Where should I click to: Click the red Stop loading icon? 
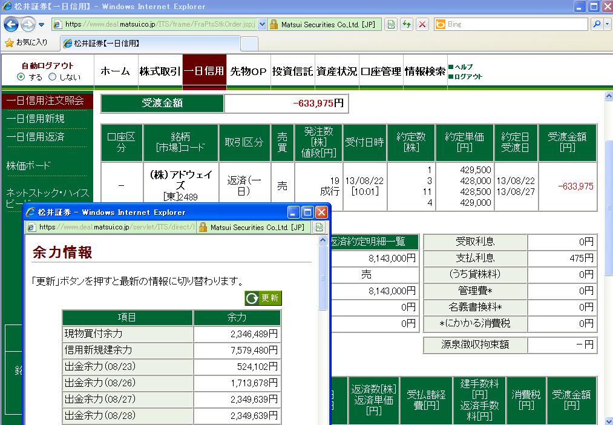(422, 25)
